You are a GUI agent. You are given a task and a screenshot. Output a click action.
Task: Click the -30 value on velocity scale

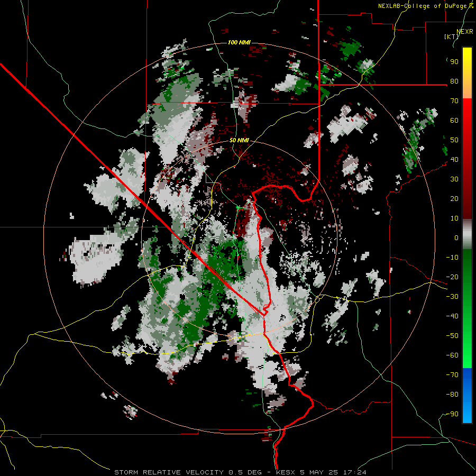[x=452, y=297]
